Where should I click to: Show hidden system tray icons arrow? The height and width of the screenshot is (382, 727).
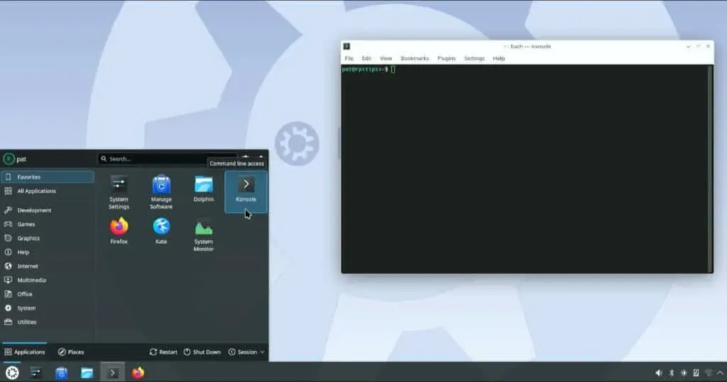tap(720, 373)
